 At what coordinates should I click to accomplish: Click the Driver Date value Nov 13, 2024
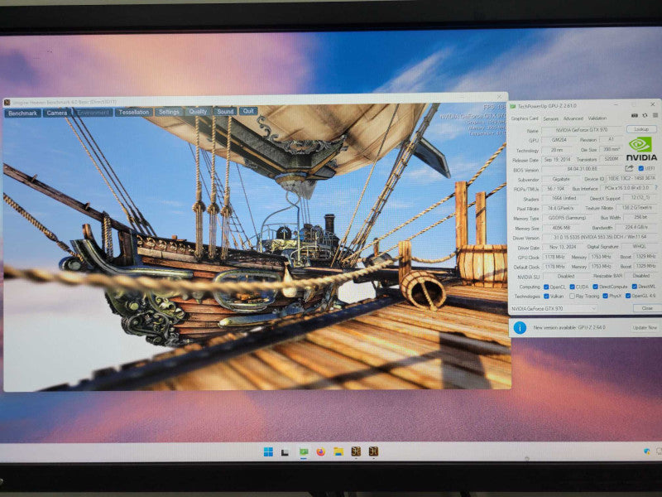click(x=562, y=247)
